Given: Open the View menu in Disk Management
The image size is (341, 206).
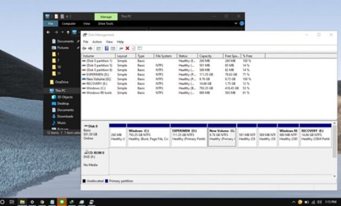Looking at the screenshot, I should 109,42.
